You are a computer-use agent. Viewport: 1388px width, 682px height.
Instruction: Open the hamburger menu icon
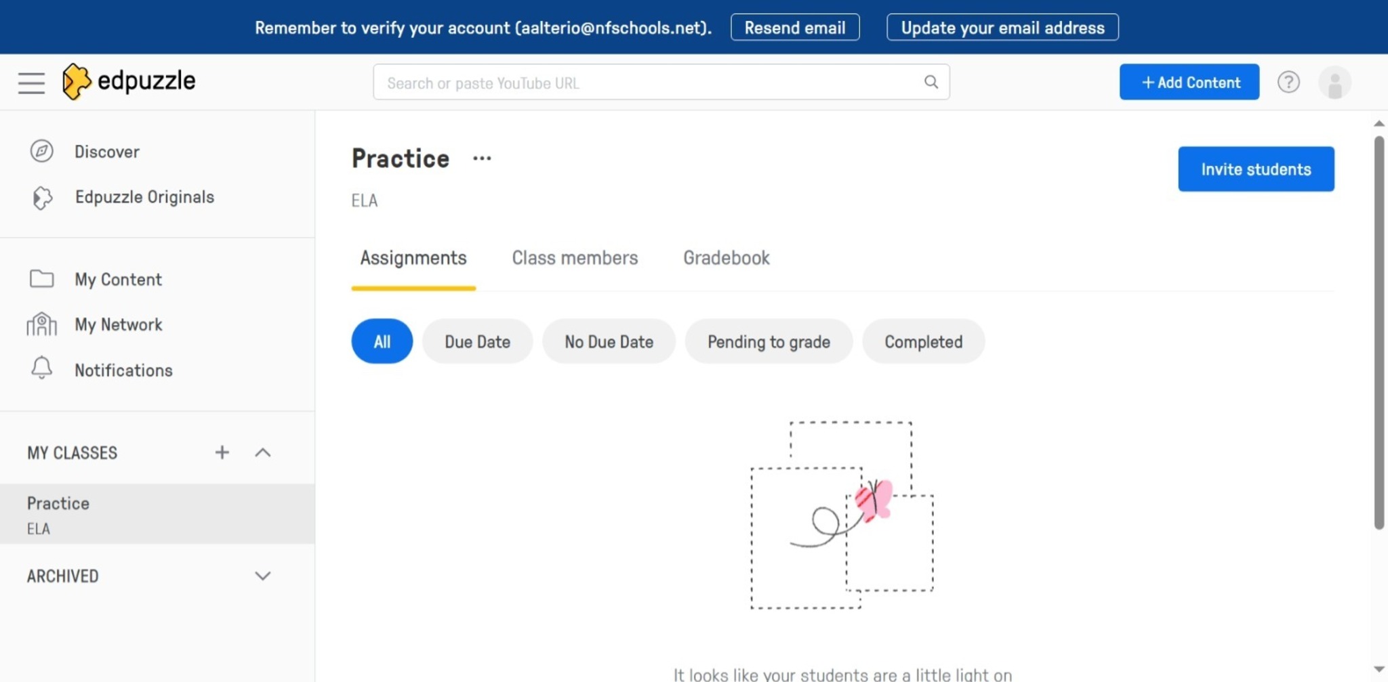(x=31, y=83)
